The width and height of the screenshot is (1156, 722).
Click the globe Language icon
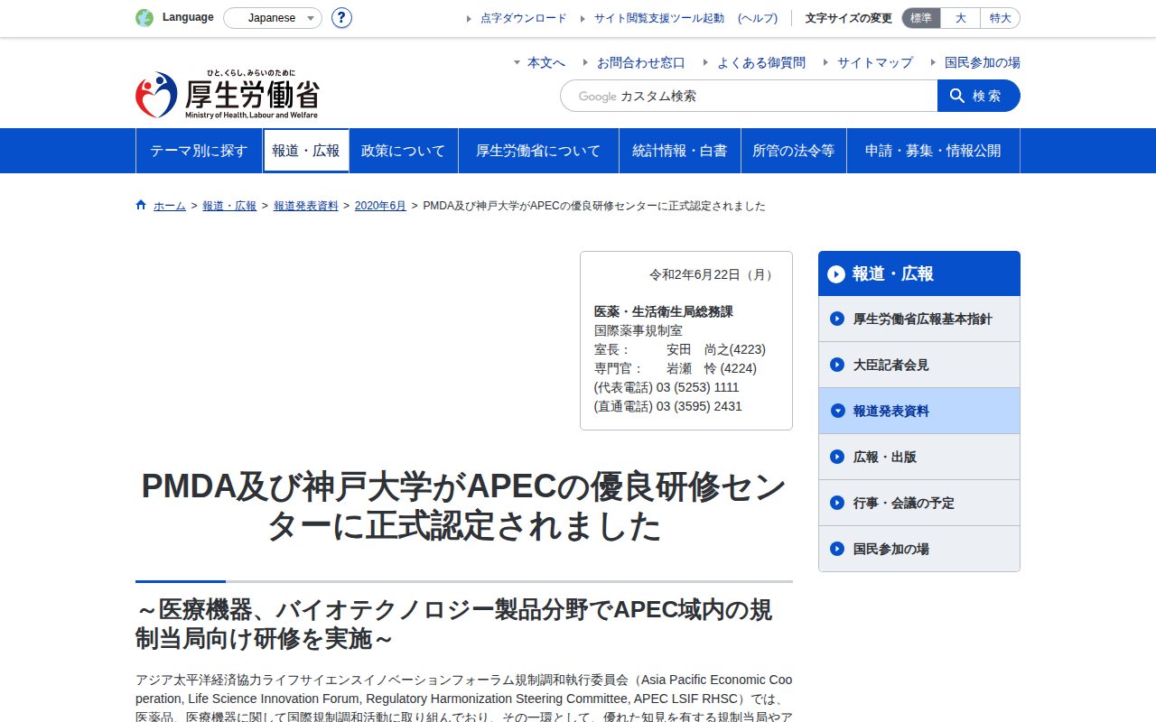tap(144, 18)
